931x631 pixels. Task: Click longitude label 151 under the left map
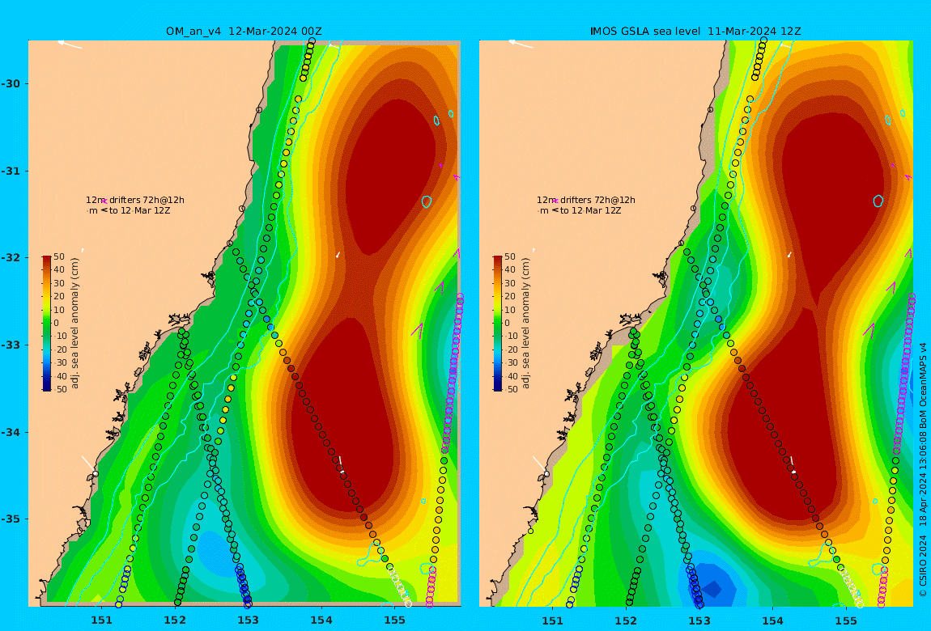click(101, 620)
